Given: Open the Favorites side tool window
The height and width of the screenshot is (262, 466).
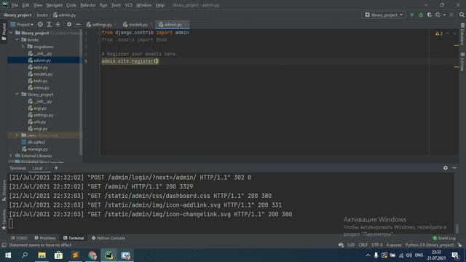Looking at the screenshot, I should [4, 220].
